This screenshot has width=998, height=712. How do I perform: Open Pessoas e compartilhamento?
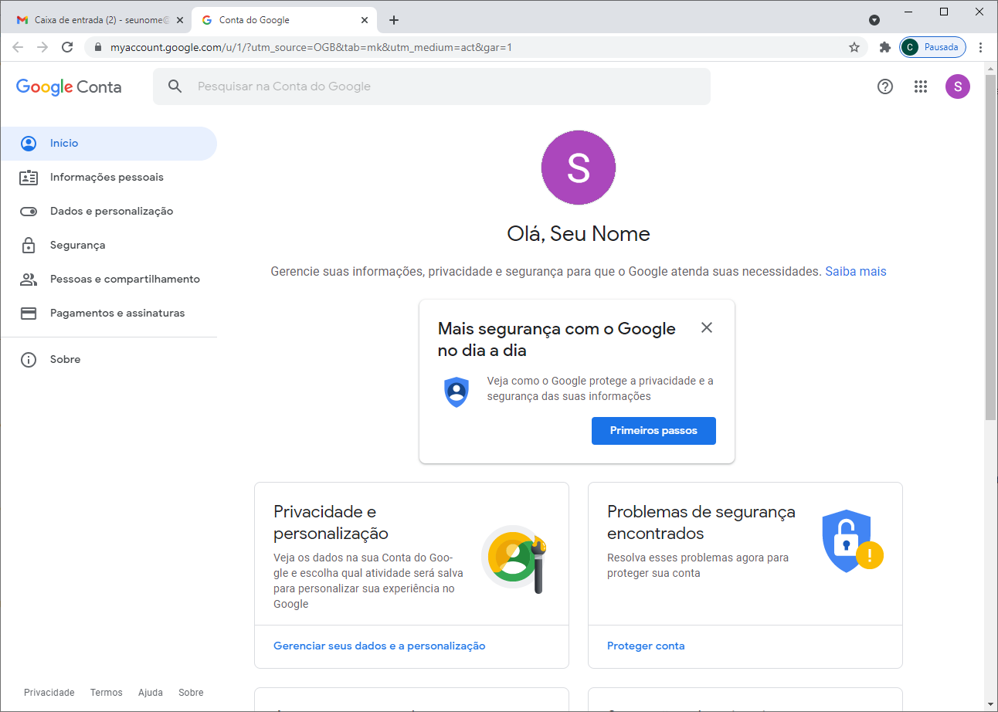click(x=108, y=280)
